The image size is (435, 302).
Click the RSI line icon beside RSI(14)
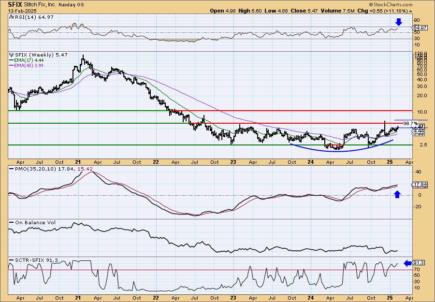click(x=11, y=17)
